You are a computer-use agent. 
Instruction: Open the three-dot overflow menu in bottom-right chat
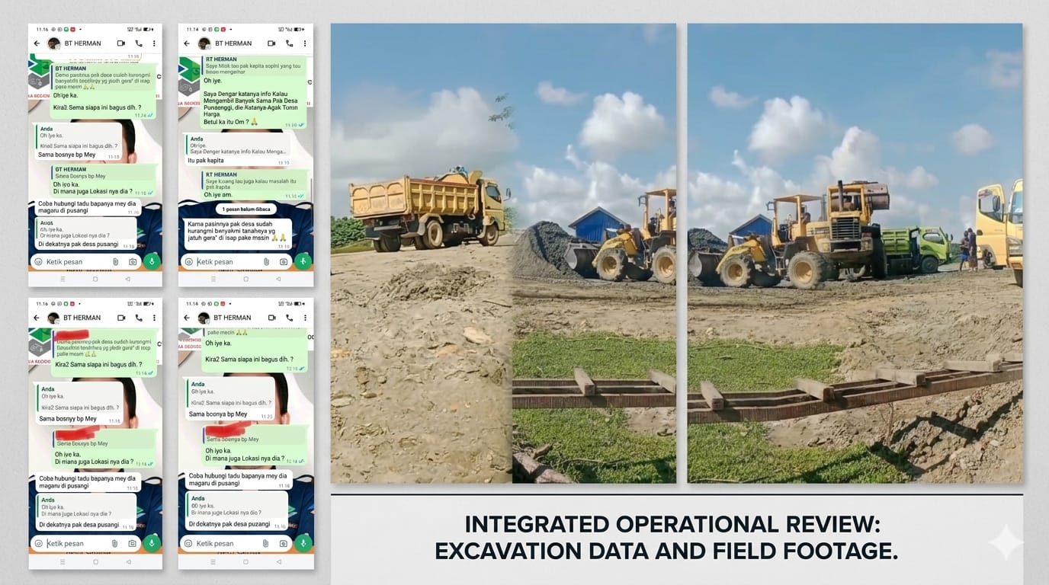[305, 318]
